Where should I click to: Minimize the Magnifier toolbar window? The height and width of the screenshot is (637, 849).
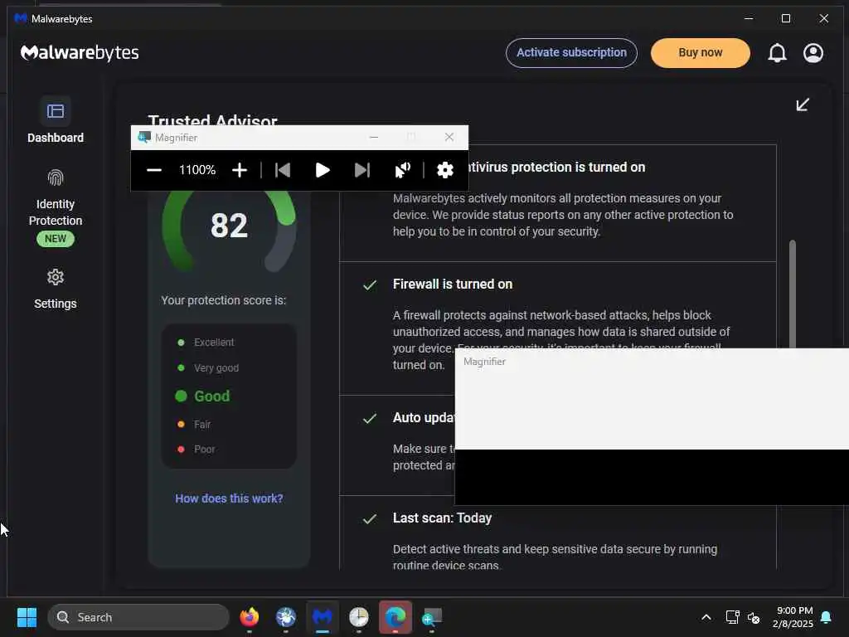tap(374, 137)
